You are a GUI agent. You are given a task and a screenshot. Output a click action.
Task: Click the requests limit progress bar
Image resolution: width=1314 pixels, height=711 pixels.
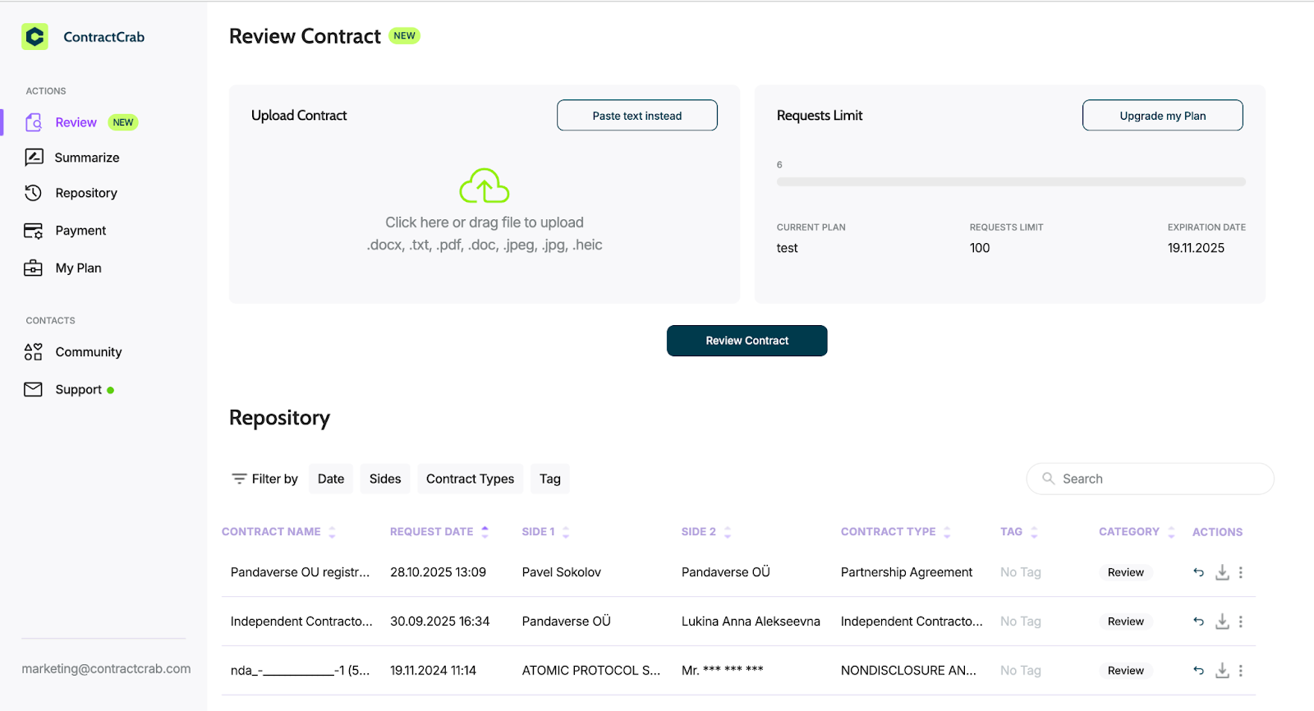coord(1010,182)
